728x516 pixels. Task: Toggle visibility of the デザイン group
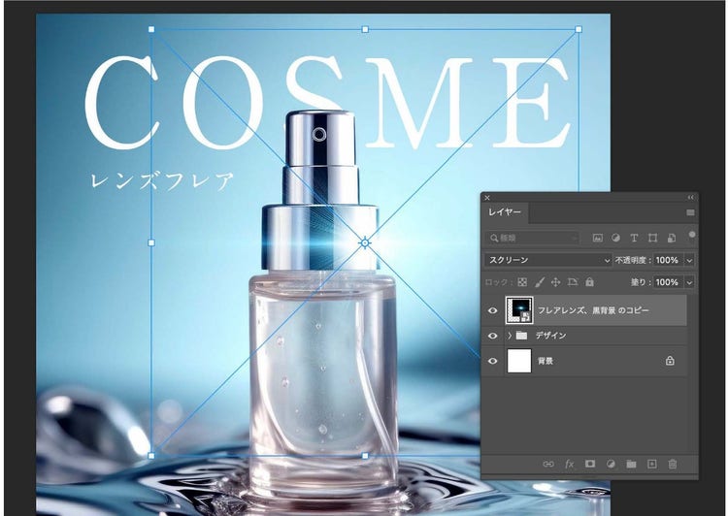click(x=493, y=336)
